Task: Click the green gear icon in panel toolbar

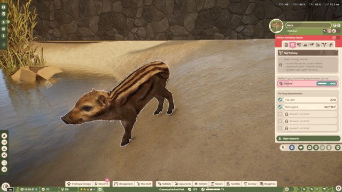Action: pos(316,147)
